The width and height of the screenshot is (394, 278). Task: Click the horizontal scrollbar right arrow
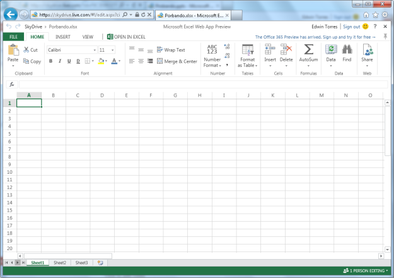pyautogui.click(x=381, y=256)
